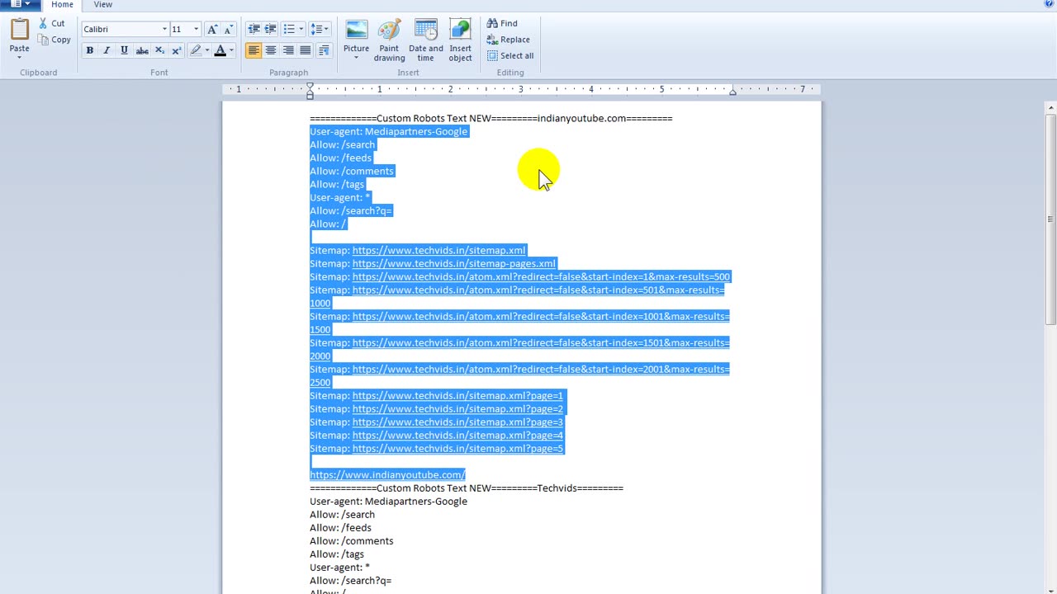Click the Paste clipboard icon
The height and width of the screenshot is (594, 1057).
(19, 30)
